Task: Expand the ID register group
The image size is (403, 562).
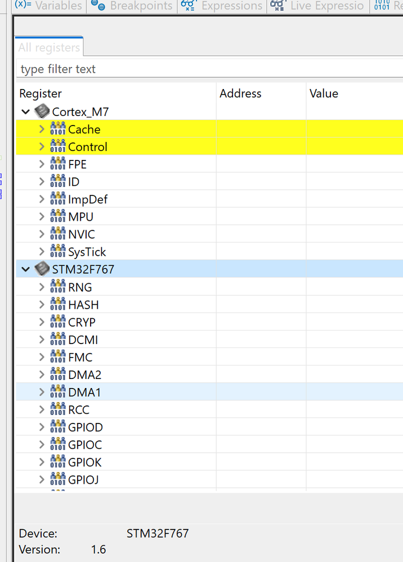Action: (x=42, y=182)
